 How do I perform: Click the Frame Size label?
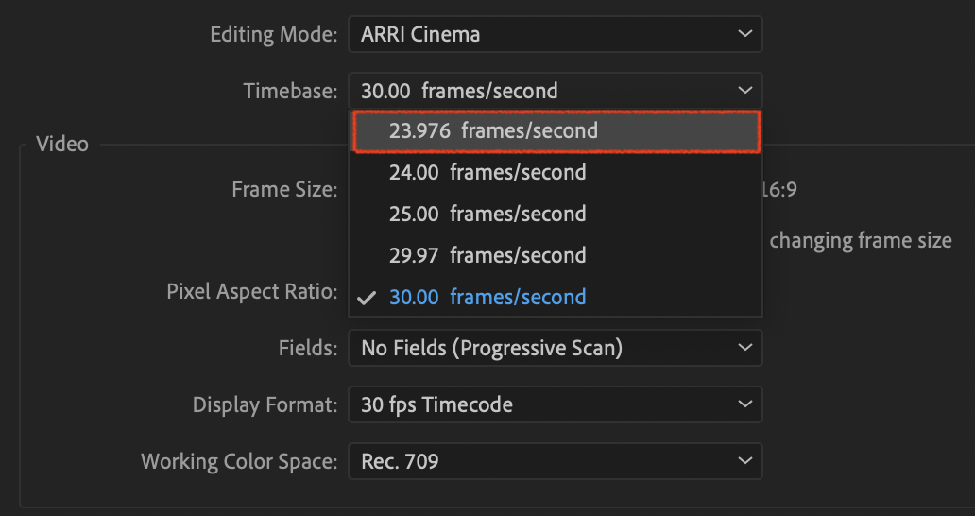pyautogui.click(x=283, y=190)
